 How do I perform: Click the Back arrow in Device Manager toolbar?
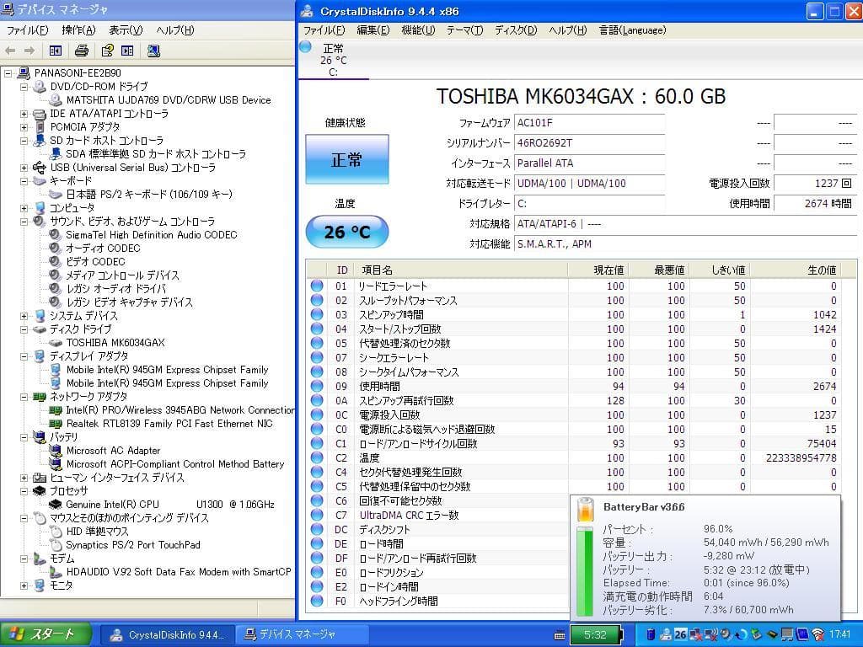[x=10, y=51]
